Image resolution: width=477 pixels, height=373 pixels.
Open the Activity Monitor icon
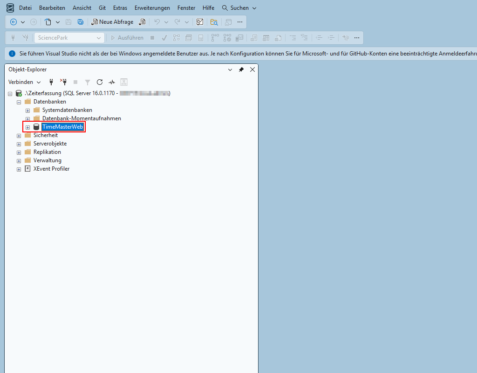pyautogui.click(x=112, y=82)
